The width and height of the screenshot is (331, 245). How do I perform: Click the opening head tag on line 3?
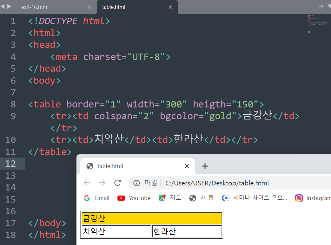click(44, 45)
